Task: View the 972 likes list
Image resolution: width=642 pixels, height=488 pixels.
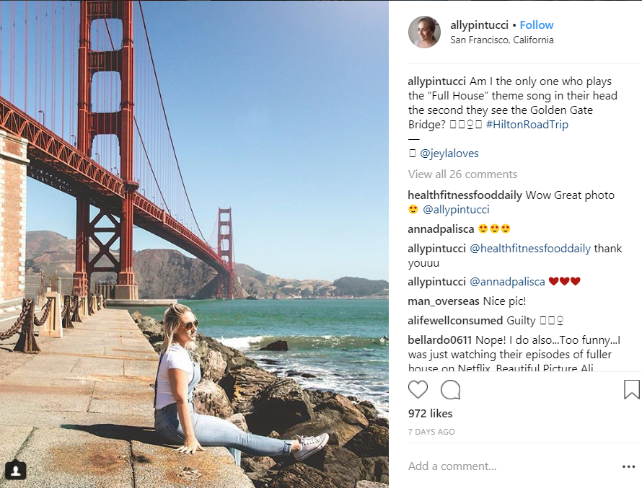Action: click(430, 414)
